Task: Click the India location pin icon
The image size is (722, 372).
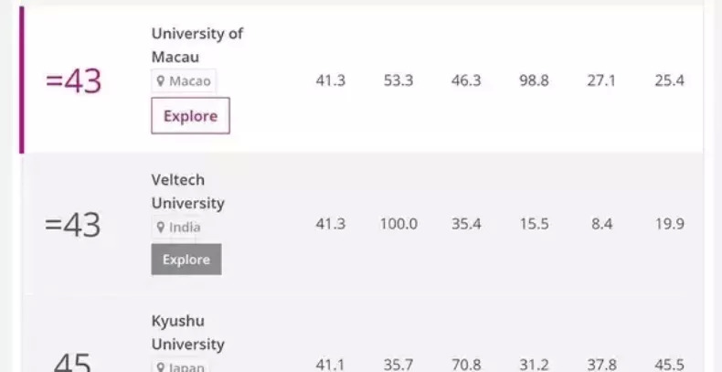Action: click(161, 228)
